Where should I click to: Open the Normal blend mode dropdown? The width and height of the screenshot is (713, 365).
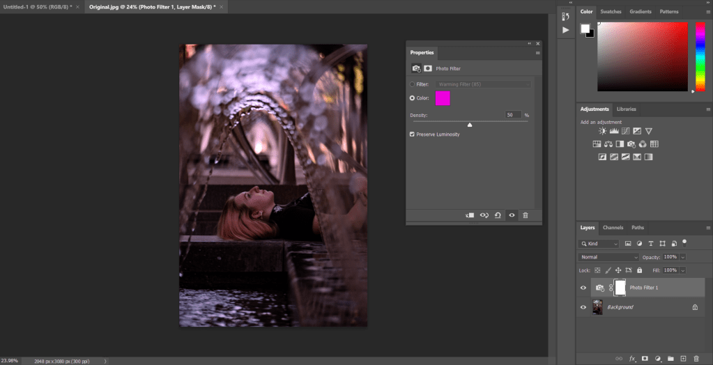(608, 257)
